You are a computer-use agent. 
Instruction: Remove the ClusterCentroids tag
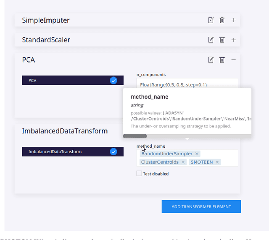pos(183,162)
